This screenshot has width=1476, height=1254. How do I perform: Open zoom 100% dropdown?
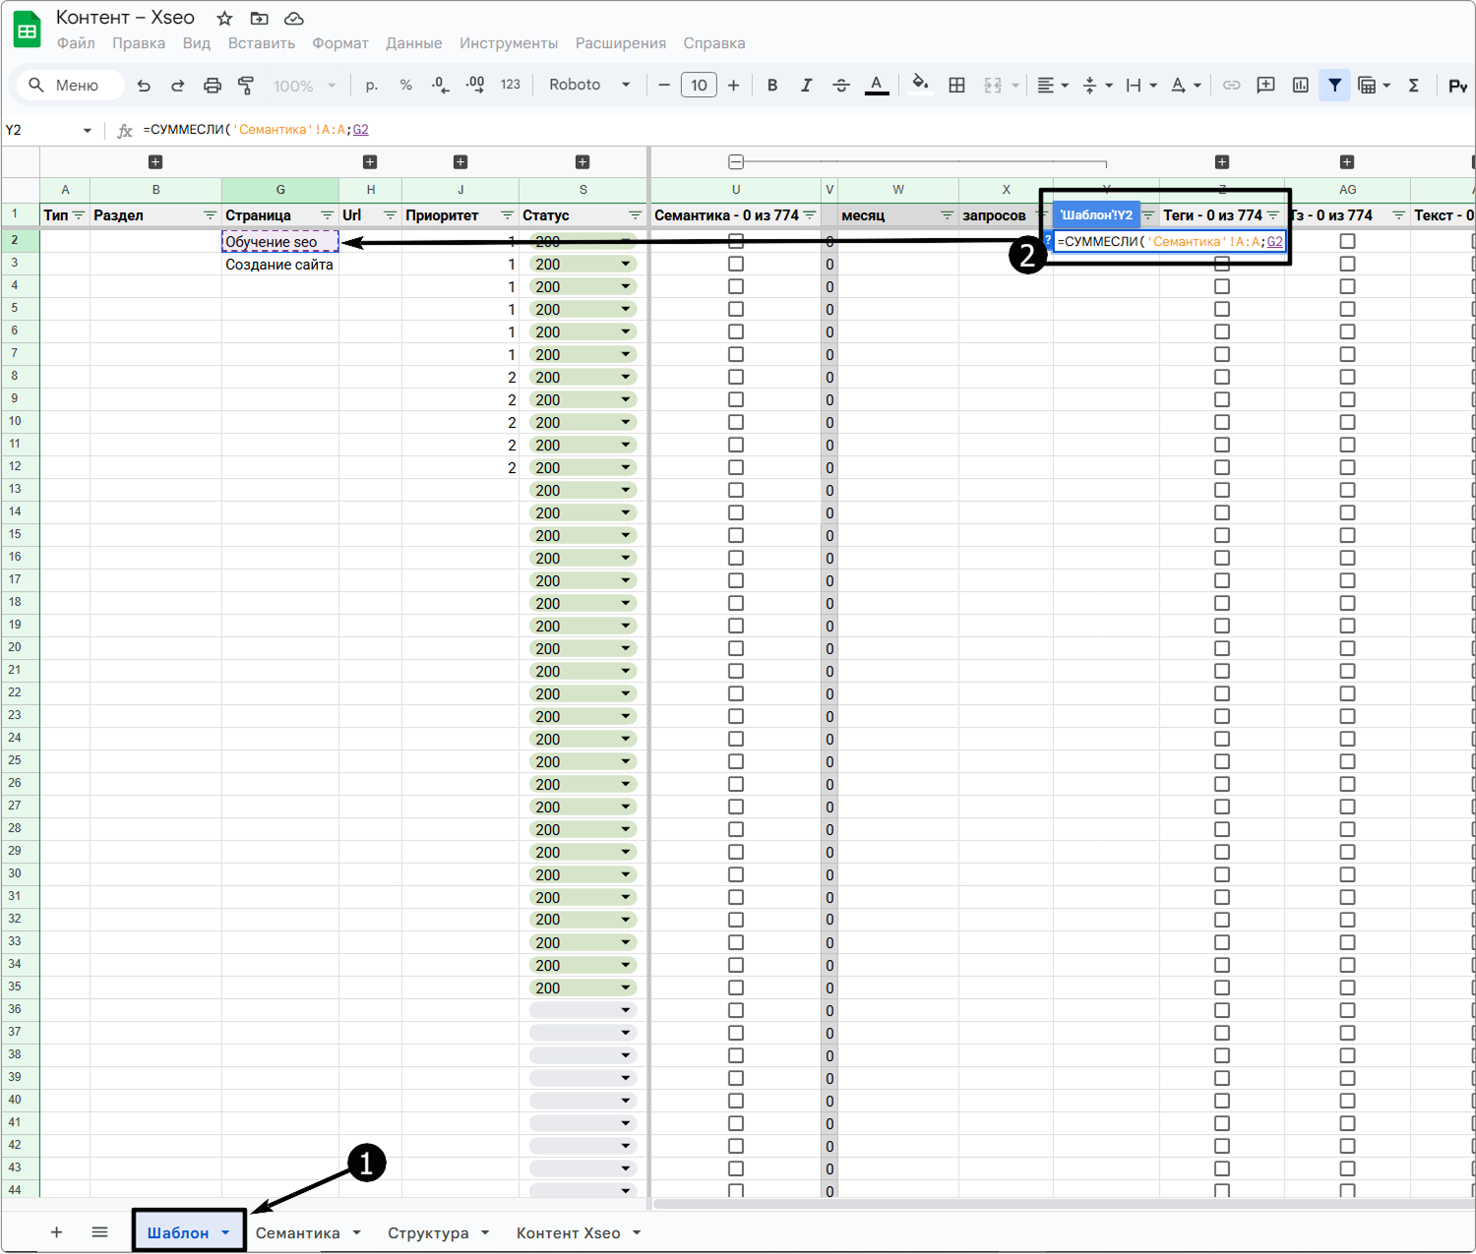point(305,86)
